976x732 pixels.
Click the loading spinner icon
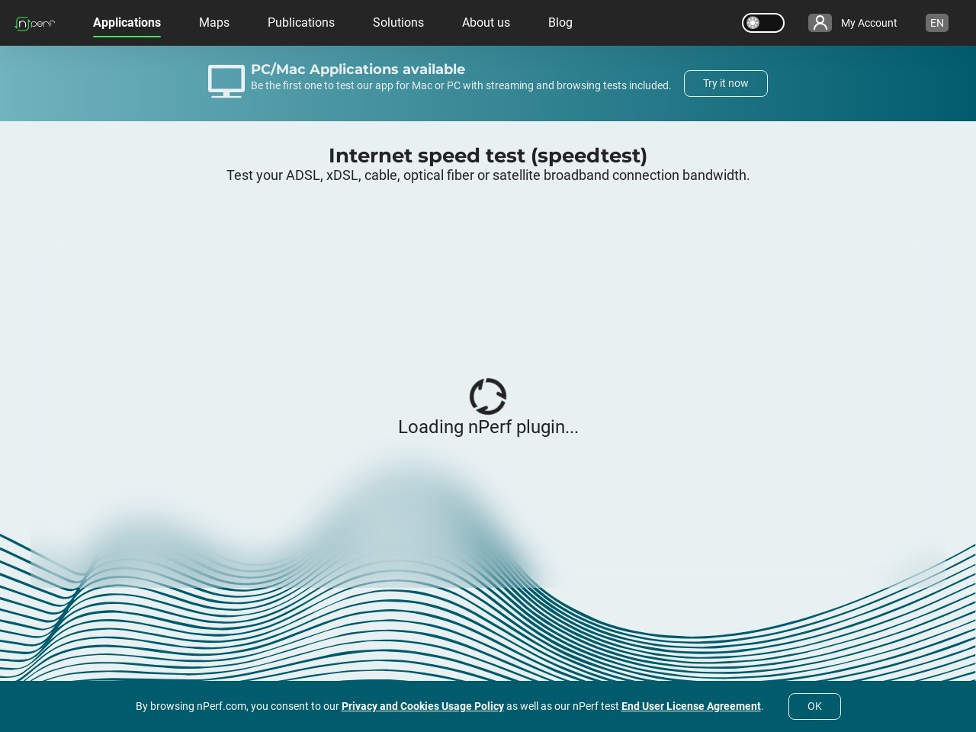[488, 396]
